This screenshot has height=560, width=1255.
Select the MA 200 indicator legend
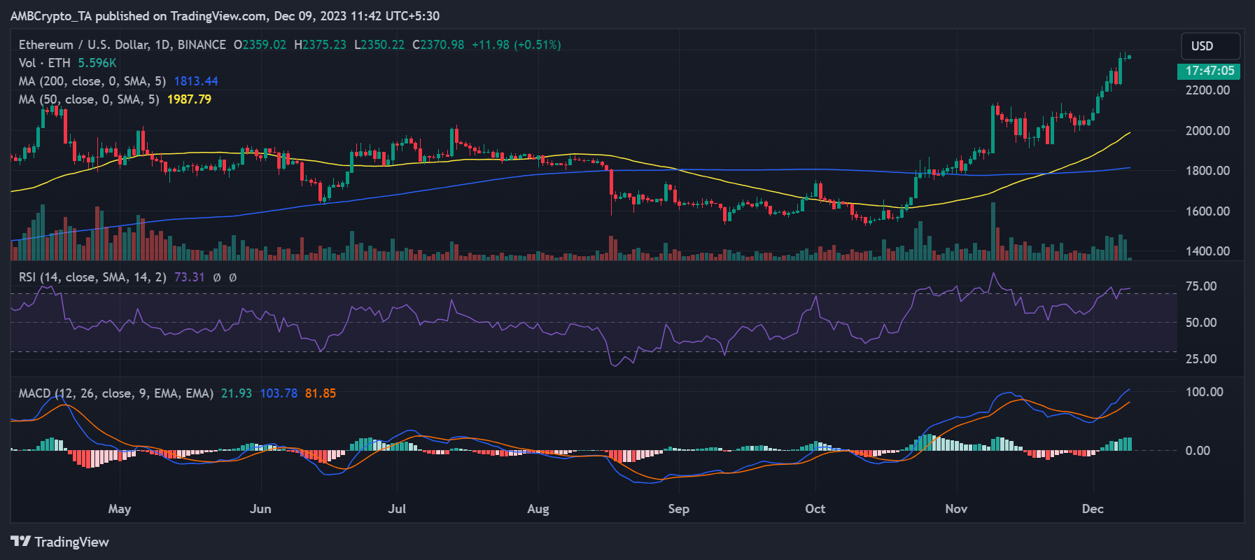92,81
